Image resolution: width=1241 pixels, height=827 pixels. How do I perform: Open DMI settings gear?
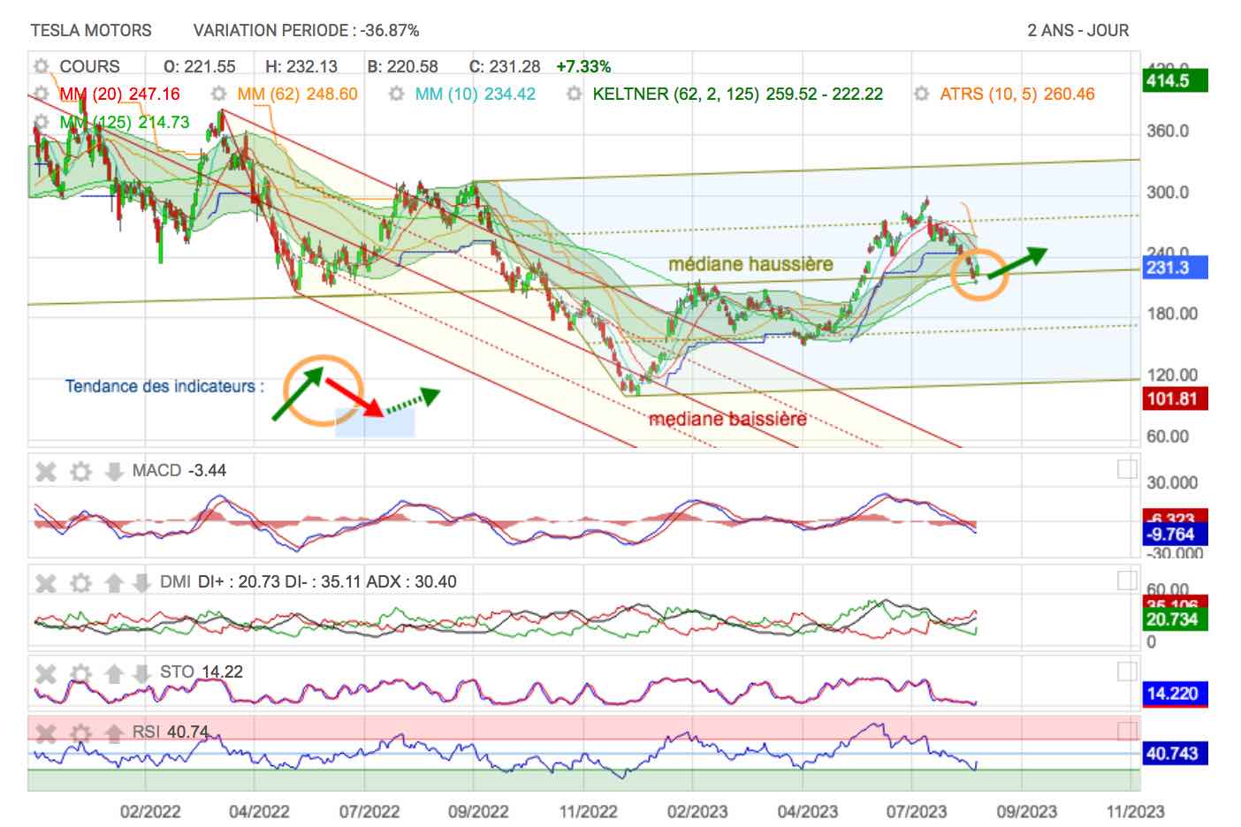(80, 582)
